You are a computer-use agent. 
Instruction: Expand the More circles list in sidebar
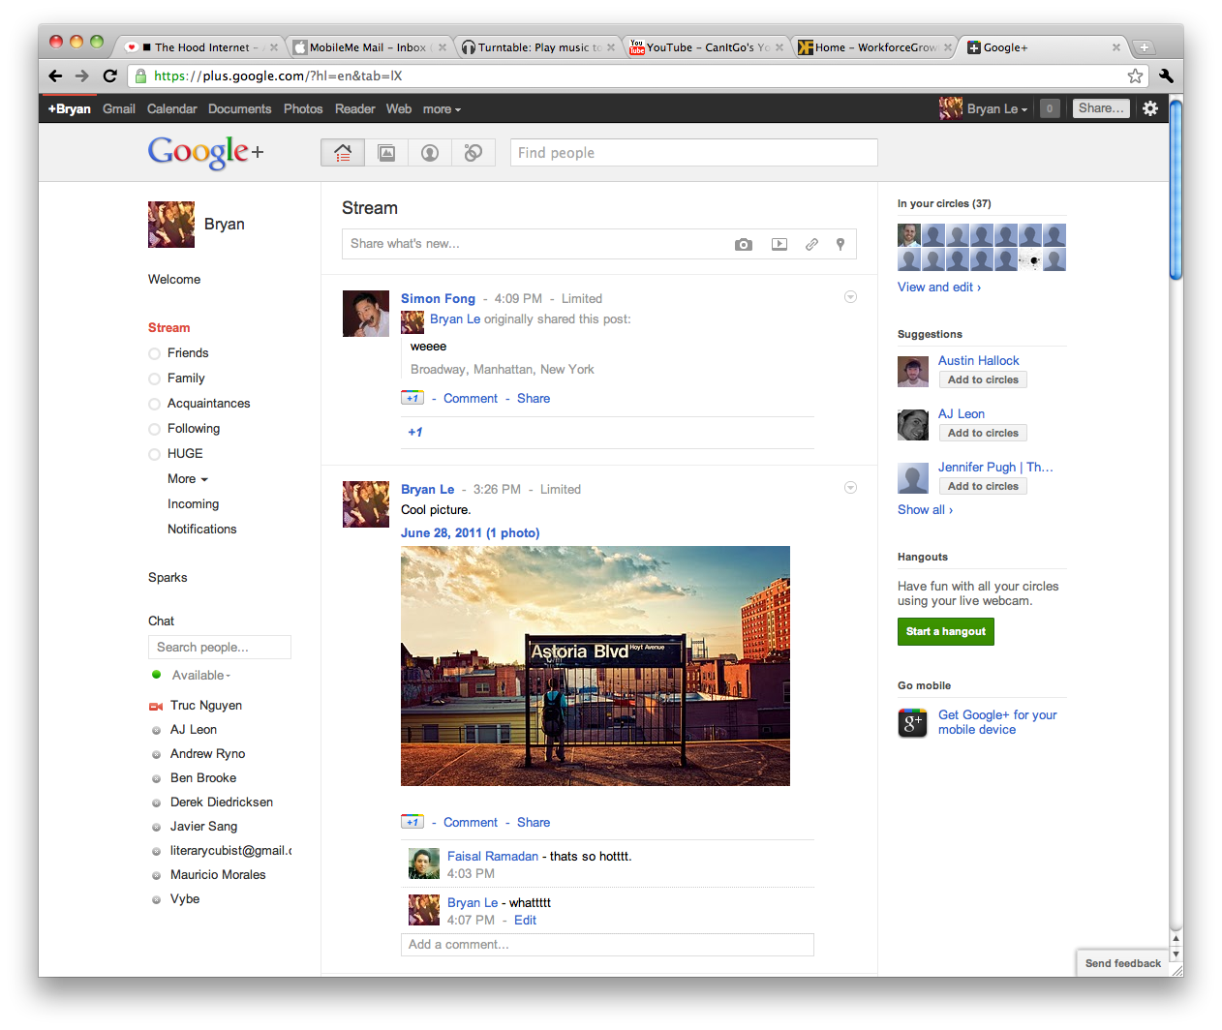click(187, 479)
